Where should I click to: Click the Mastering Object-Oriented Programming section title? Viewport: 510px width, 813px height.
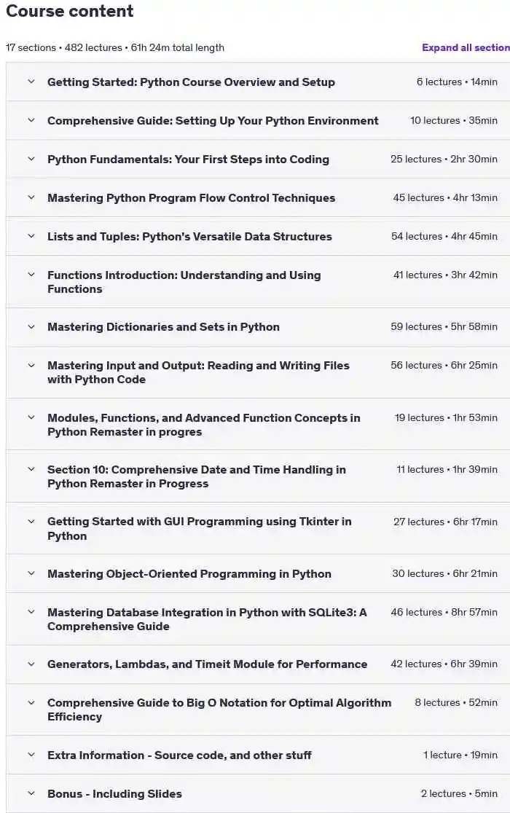point(189,573)
